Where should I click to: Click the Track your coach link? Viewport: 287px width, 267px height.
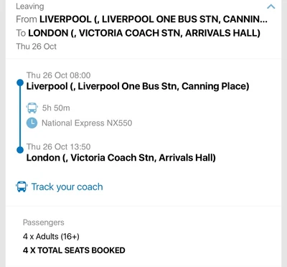67,187
